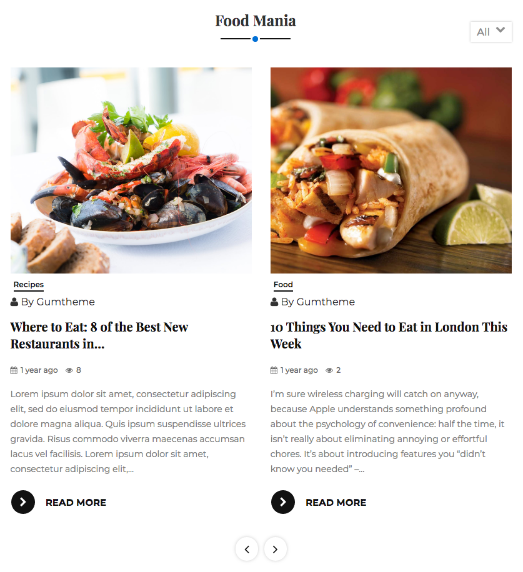Open the Food category tag
Image resolution: width=523 pixels, height=572 pixels.
[283, 285]
